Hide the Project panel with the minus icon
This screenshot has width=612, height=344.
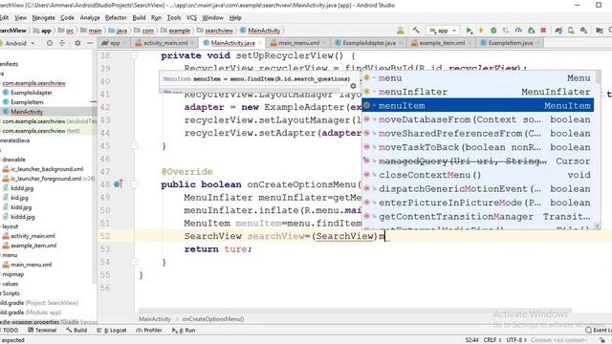pyautogui.click(x=90, y=43)
